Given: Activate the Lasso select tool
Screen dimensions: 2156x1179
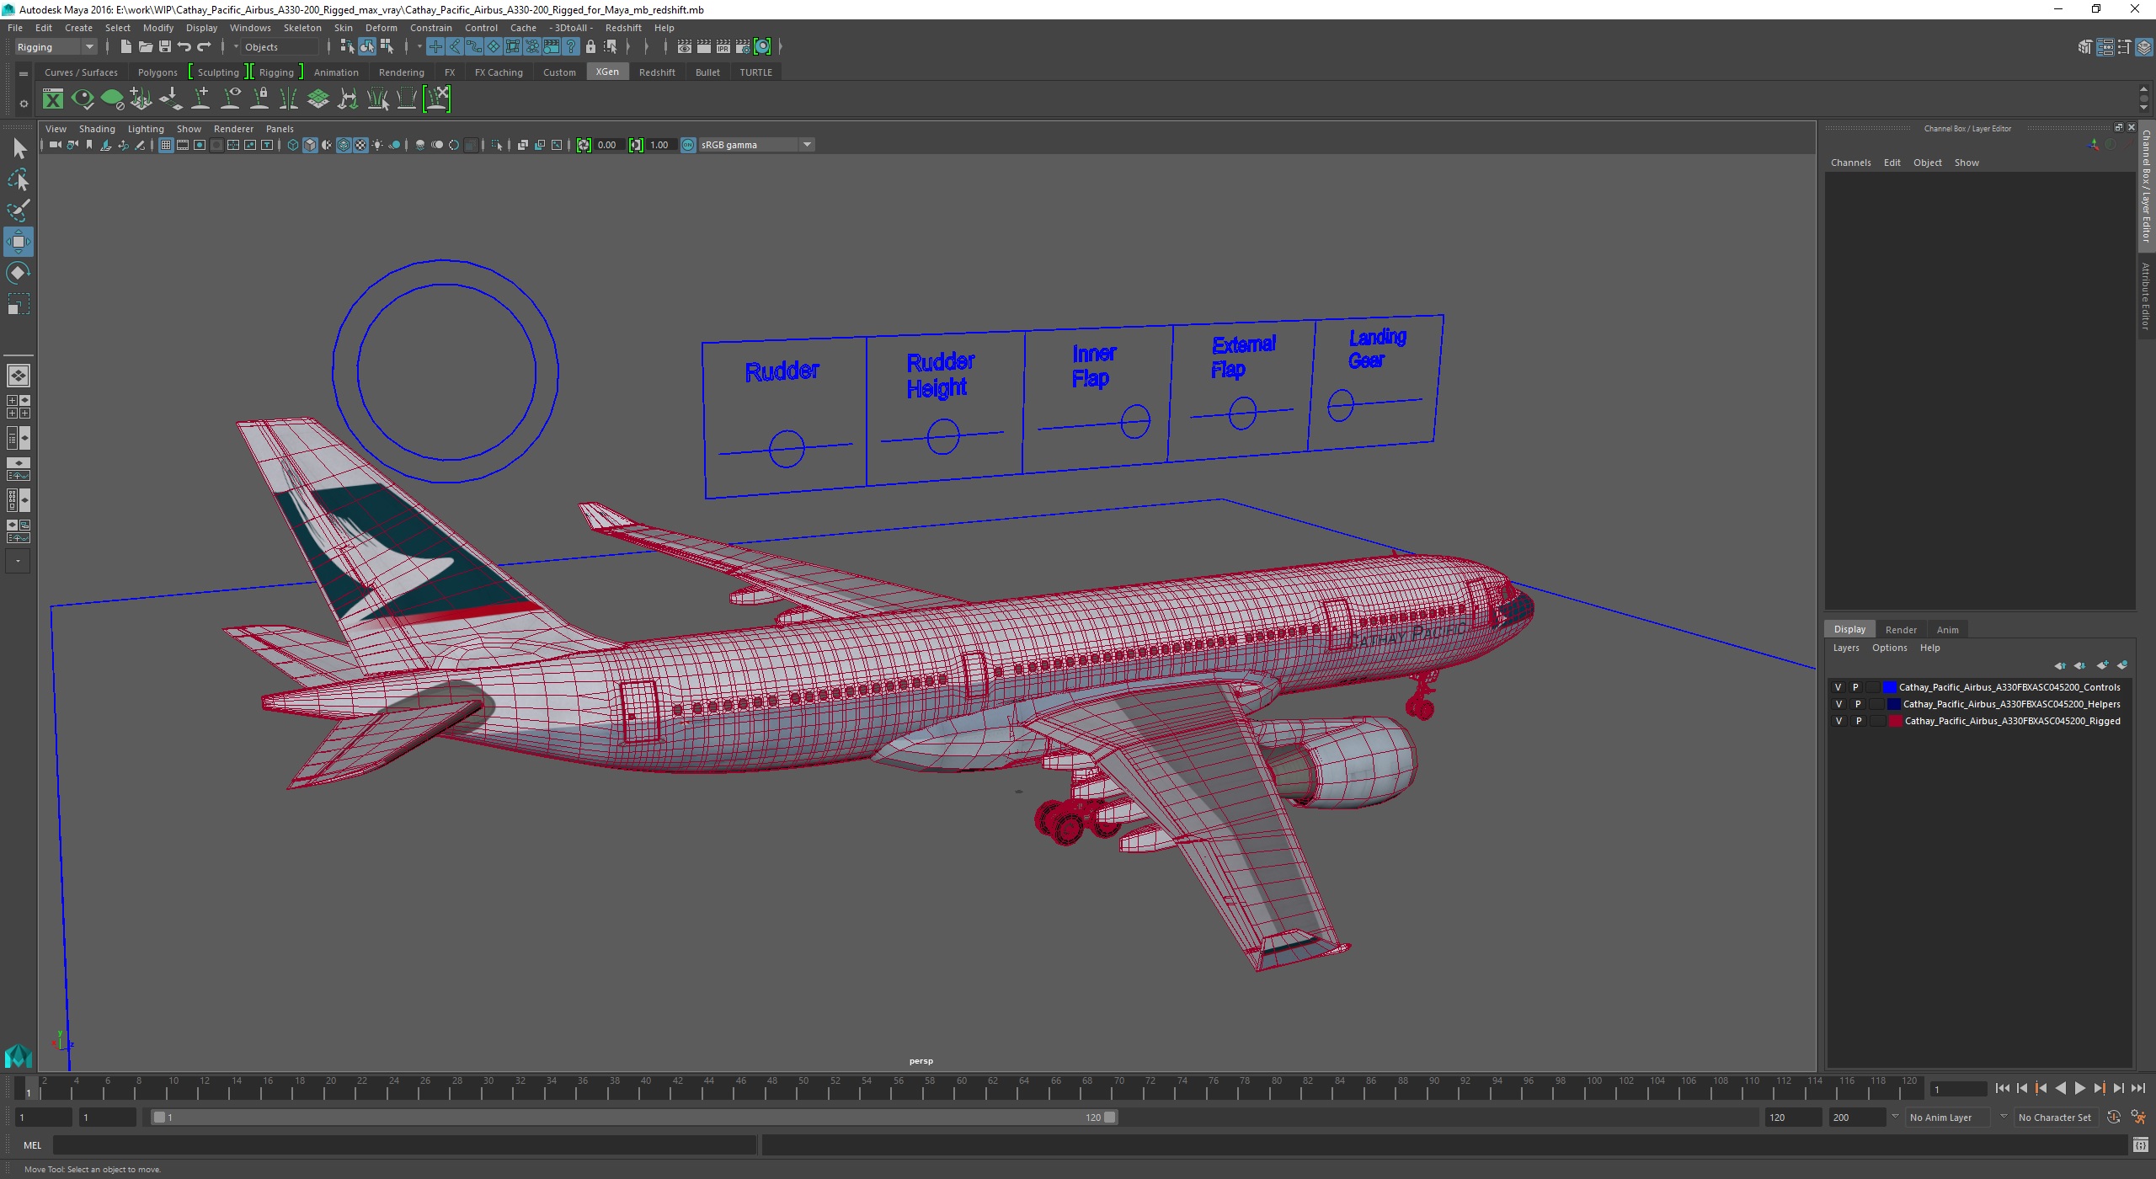Looking at the screenshot, I should coord(19,180).
